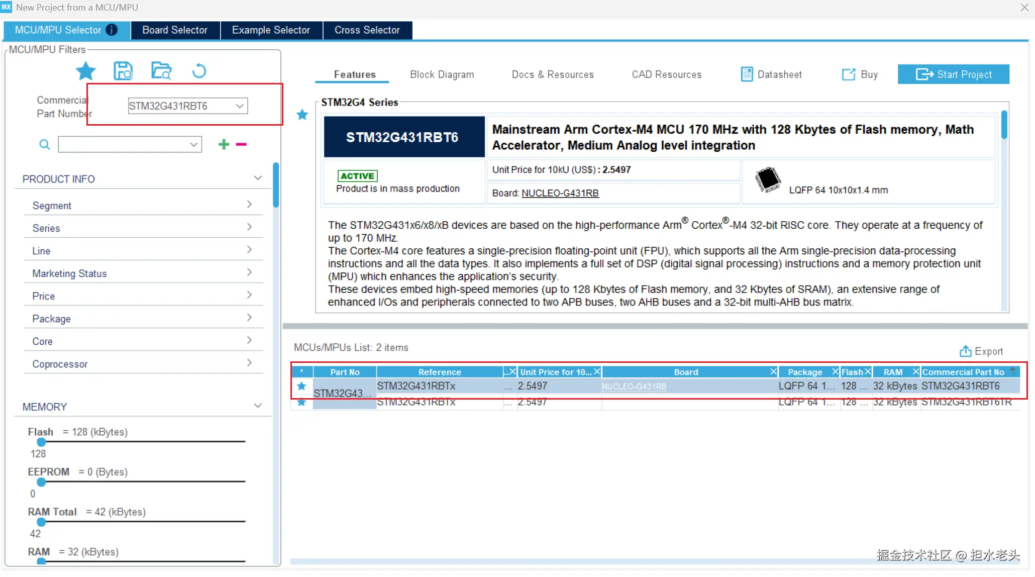Expand the Core filter
This screenshot has height=577, width=1035.
coord(249,340)
